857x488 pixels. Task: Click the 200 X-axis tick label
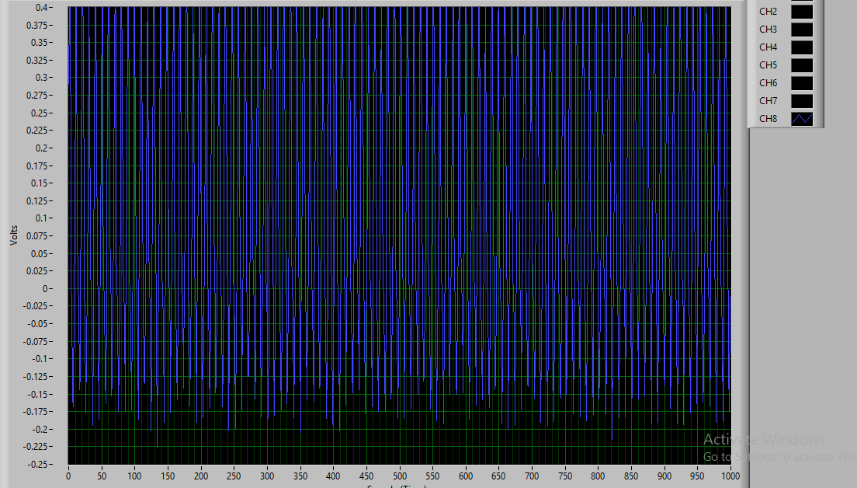[201, 476]
